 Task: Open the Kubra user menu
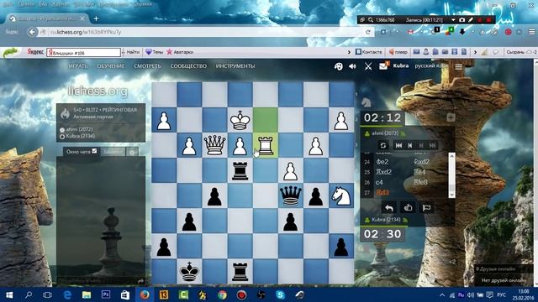click(x=401, y=65)
